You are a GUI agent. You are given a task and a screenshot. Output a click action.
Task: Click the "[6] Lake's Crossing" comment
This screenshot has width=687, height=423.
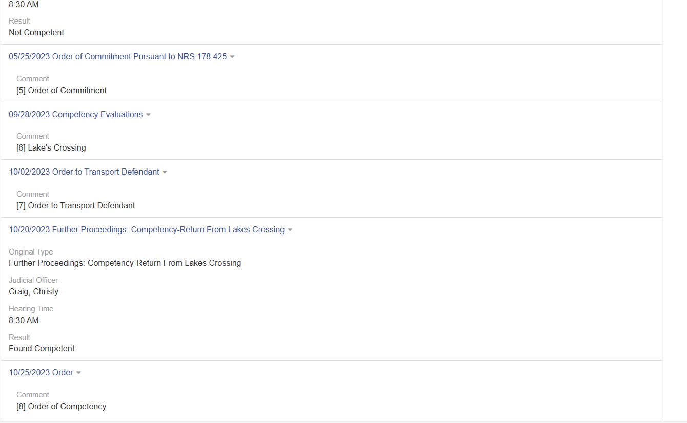coord(51,148)
